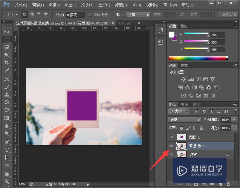Viewport: 240px width, 188px height.
Task: Switch to the 通道 tab
Action: (x=184, y=105)
